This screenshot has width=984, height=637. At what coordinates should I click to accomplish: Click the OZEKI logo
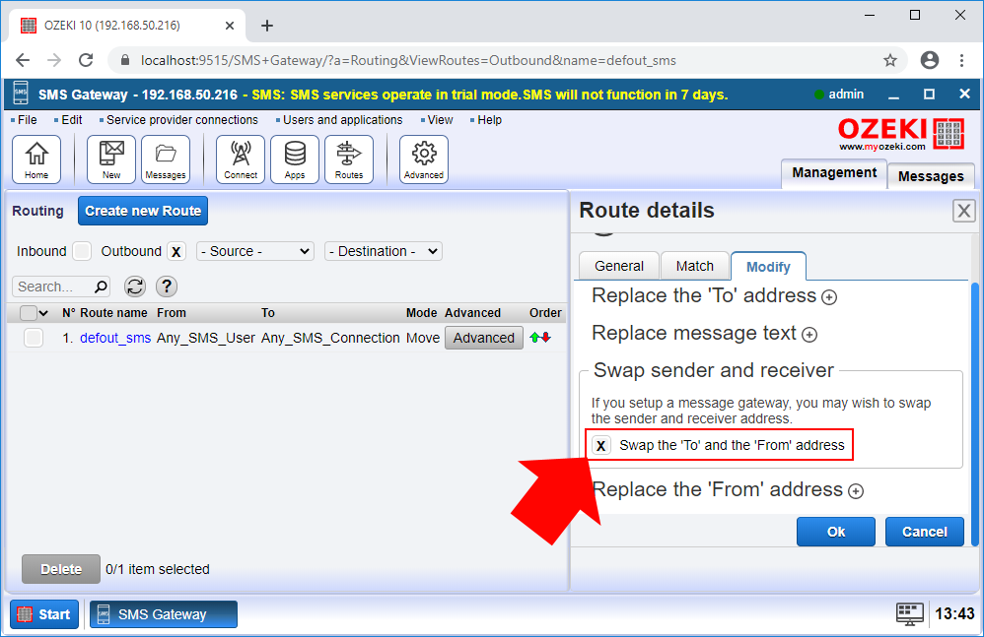pyautogui.click(x=900, y=134)
